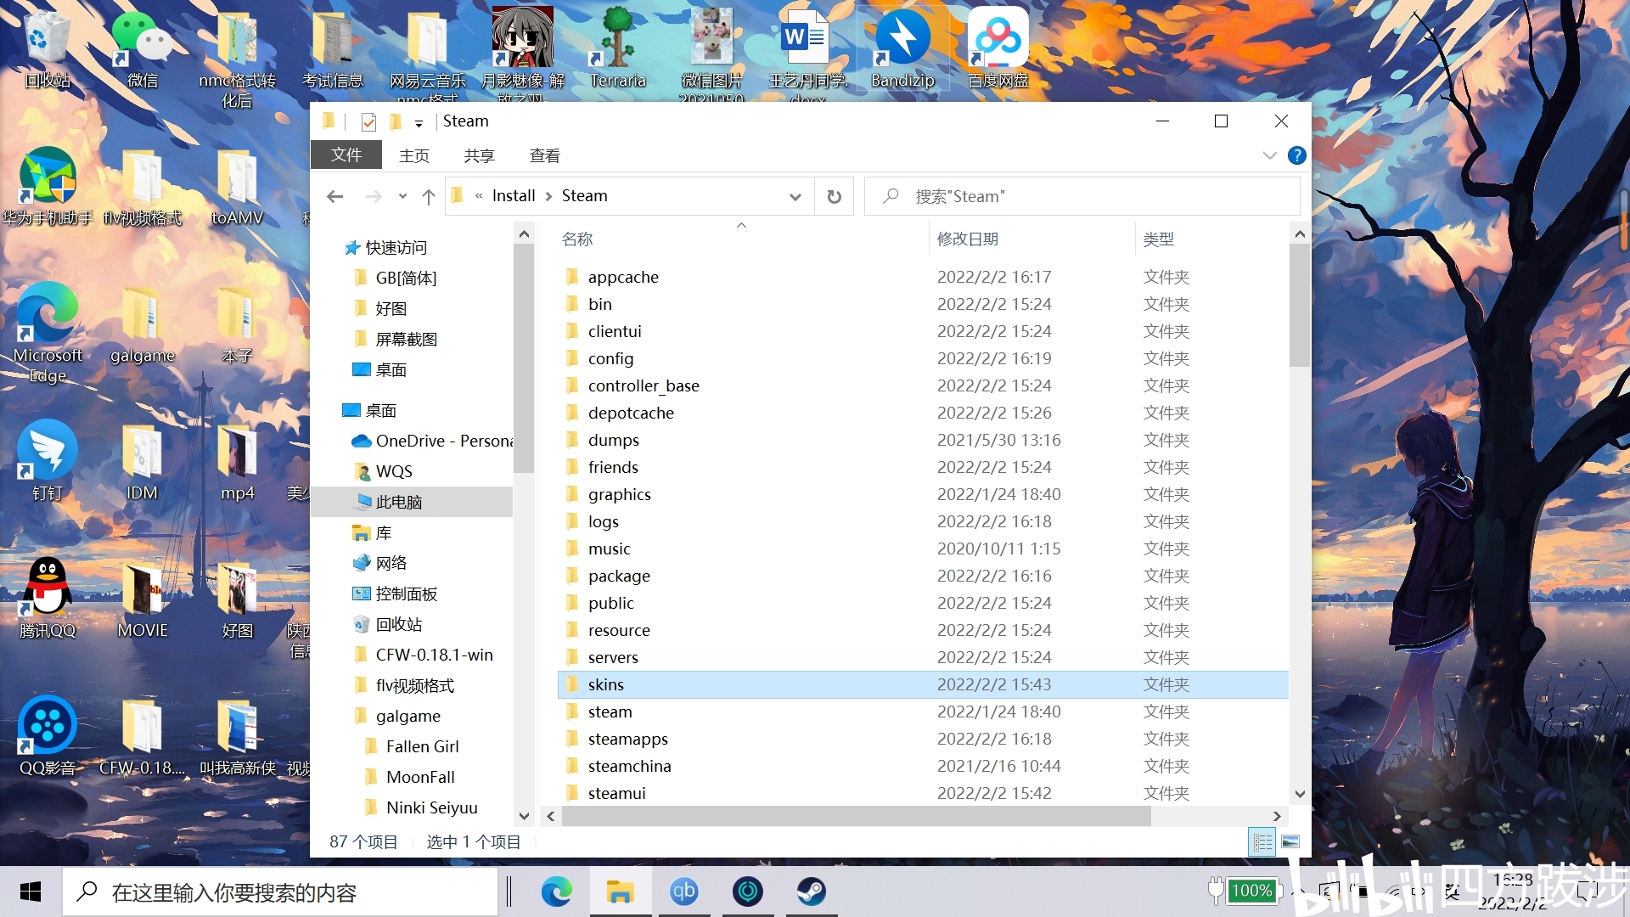Screen dimensions: 1630x917
Task: Switch to details view button
Action: pyautogui.click(x=1262, y=841)
